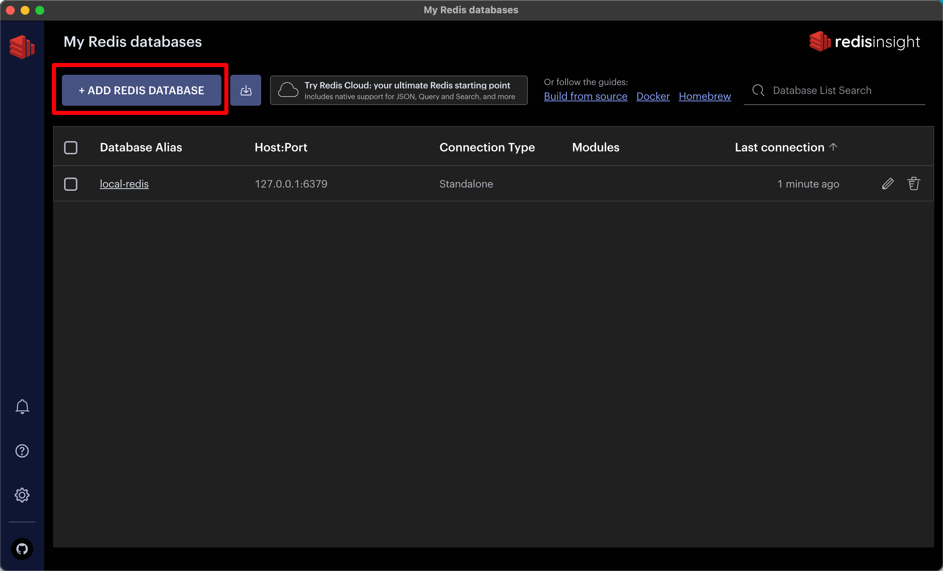
Task: Open the Homebrew guide link
Action: (x=705, y=96)
